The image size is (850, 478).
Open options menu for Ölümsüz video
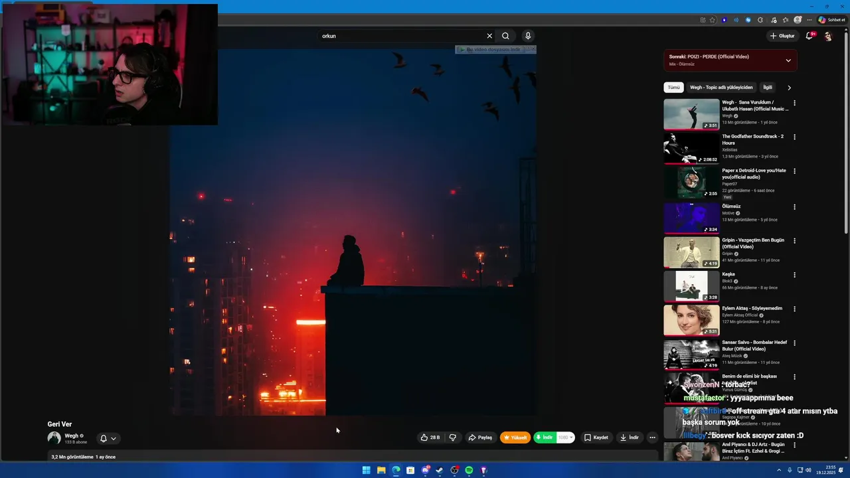pyautogui.click(x=794, y=207)
